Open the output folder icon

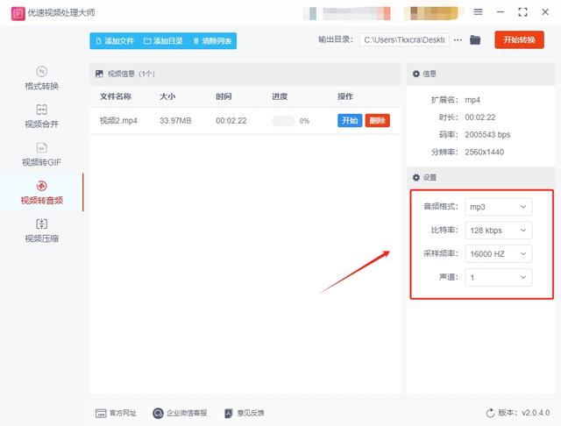(x=475, y=40)
